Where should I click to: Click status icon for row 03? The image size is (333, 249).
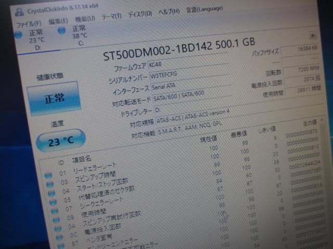pos(50,185)
